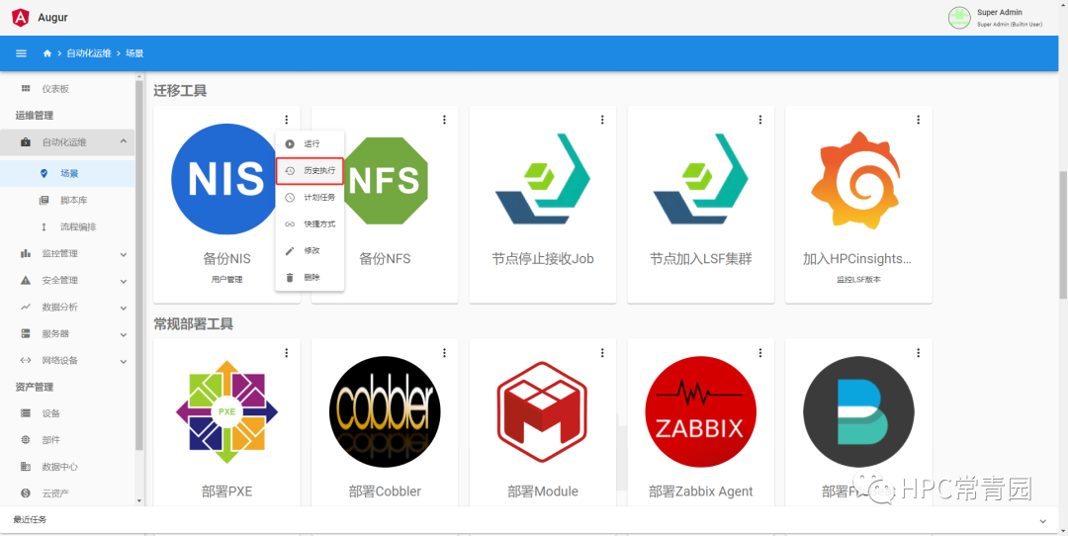Click the 监控LSF版本 card subtitle

coord(859,279)
